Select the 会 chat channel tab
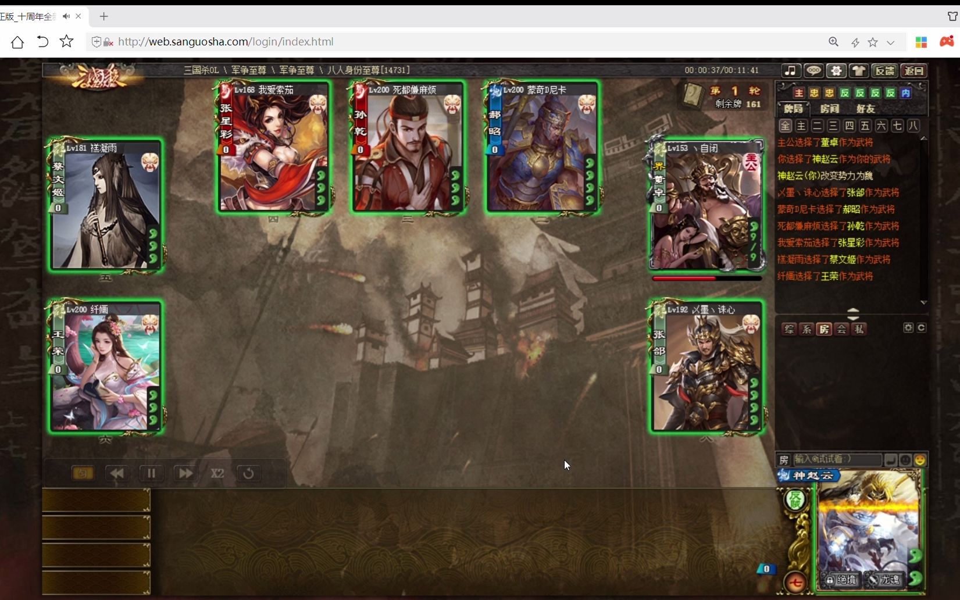The image size is (960, 600). (841, 329)
